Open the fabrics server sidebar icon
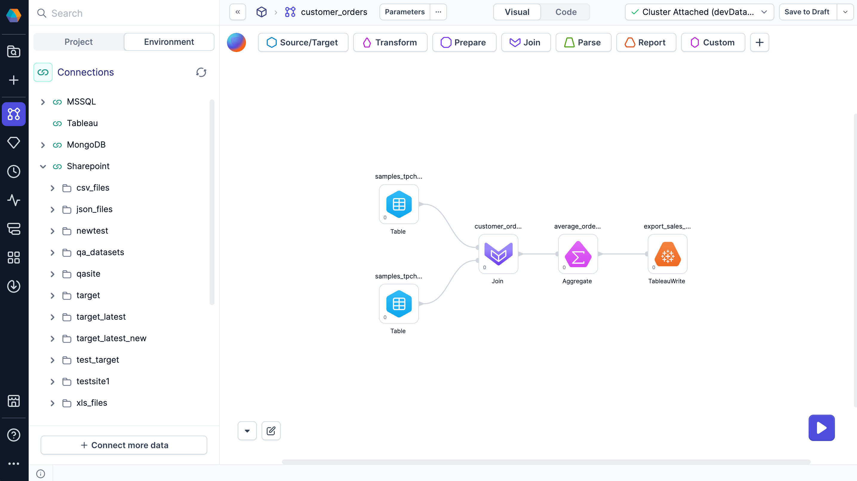Image resolution: width=857 pixels, height=481 pixels. click(x=14, y=229)
